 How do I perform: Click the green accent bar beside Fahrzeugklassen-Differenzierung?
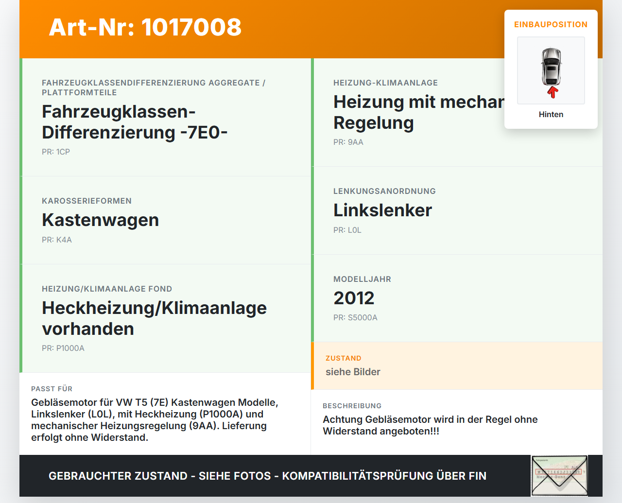[x=20, y=116]
